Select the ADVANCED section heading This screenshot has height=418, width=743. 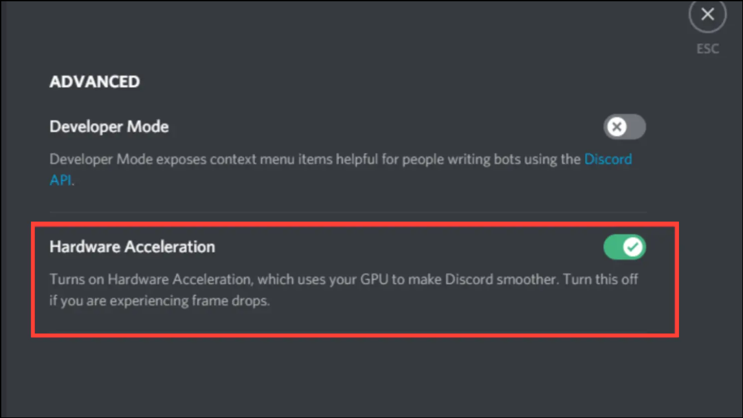click(94, 82)
